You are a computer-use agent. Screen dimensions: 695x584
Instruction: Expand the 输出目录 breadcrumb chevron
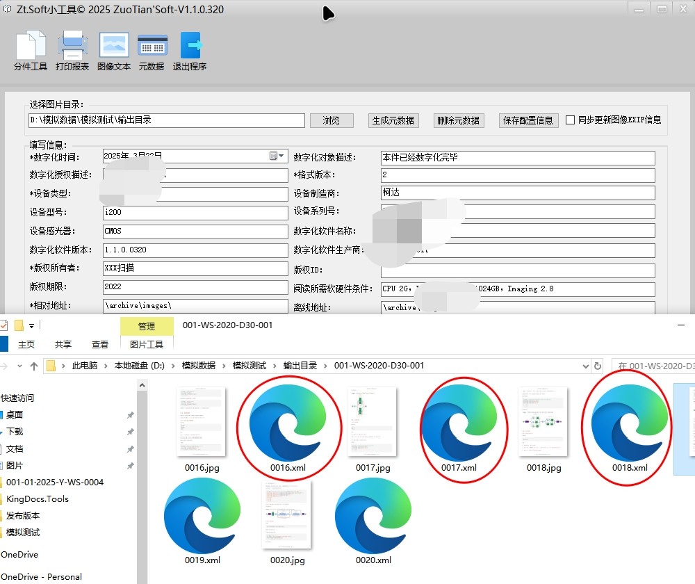click(326, 366)
